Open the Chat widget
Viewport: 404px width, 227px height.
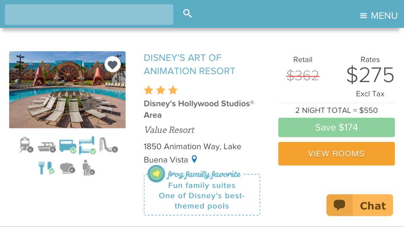pos(360,206)
